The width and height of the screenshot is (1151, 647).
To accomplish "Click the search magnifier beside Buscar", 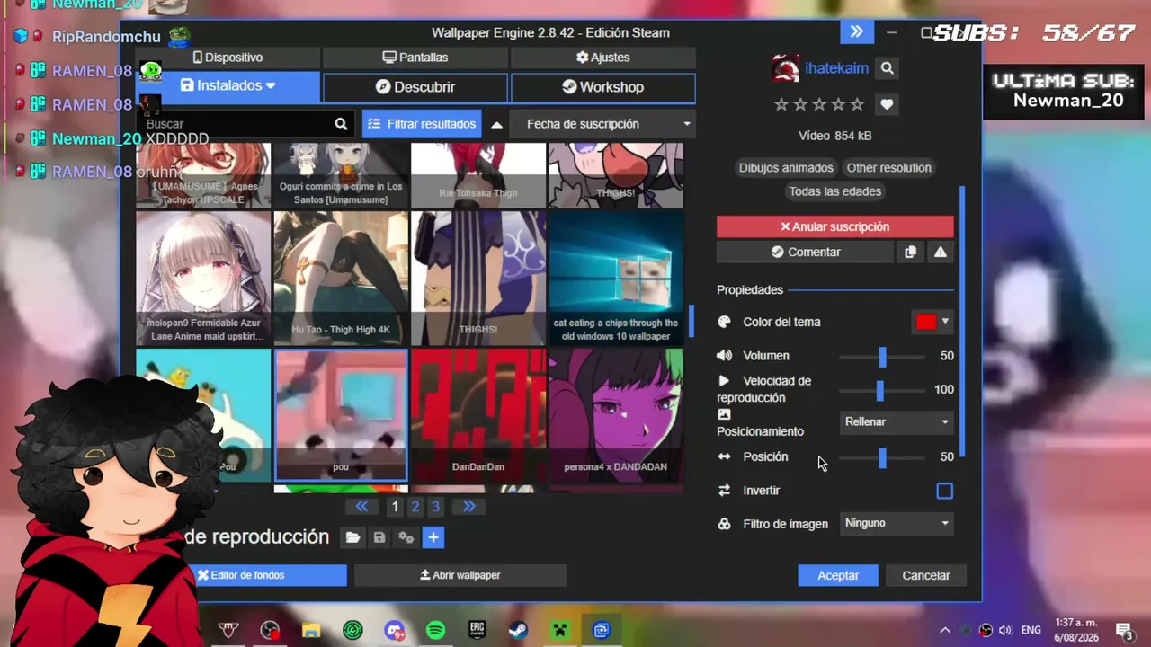I will pos(341,124).
